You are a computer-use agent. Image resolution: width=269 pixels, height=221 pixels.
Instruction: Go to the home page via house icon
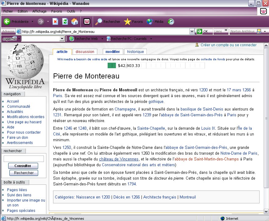[x=74, y=22]
